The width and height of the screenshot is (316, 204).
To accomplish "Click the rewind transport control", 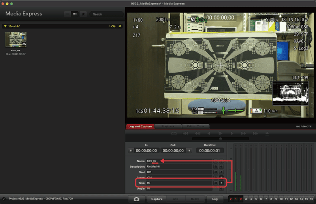I will tap(197, 133).
